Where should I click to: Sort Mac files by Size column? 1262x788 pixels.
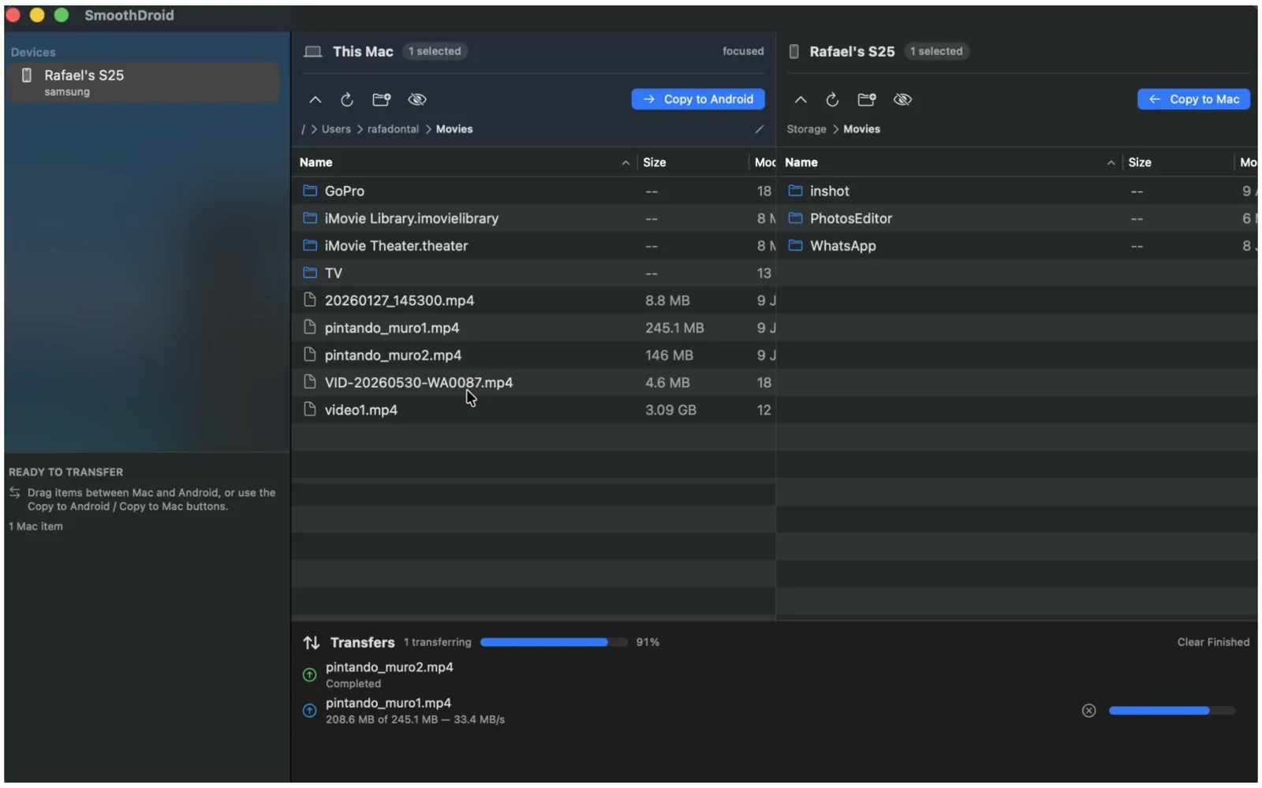click(692, 162)
